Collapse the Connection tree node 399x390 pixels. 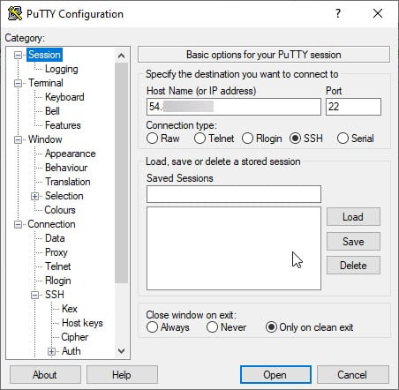tap(18, 225)
